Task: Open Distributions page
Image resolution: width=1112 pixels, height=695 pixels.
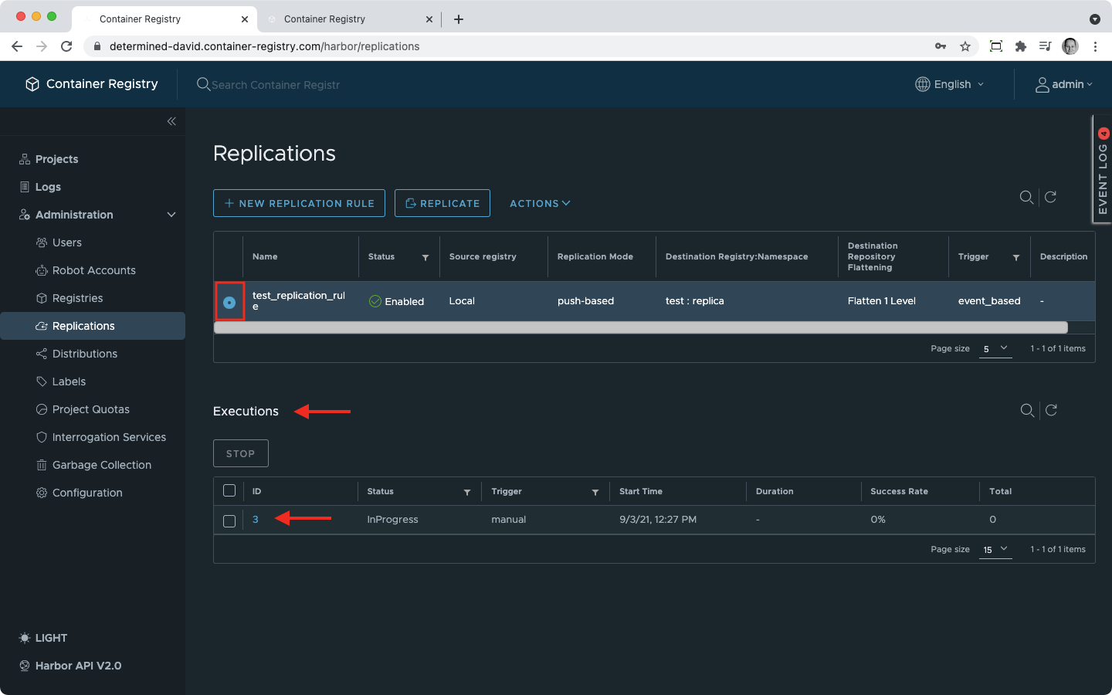Action: [85, 354]
